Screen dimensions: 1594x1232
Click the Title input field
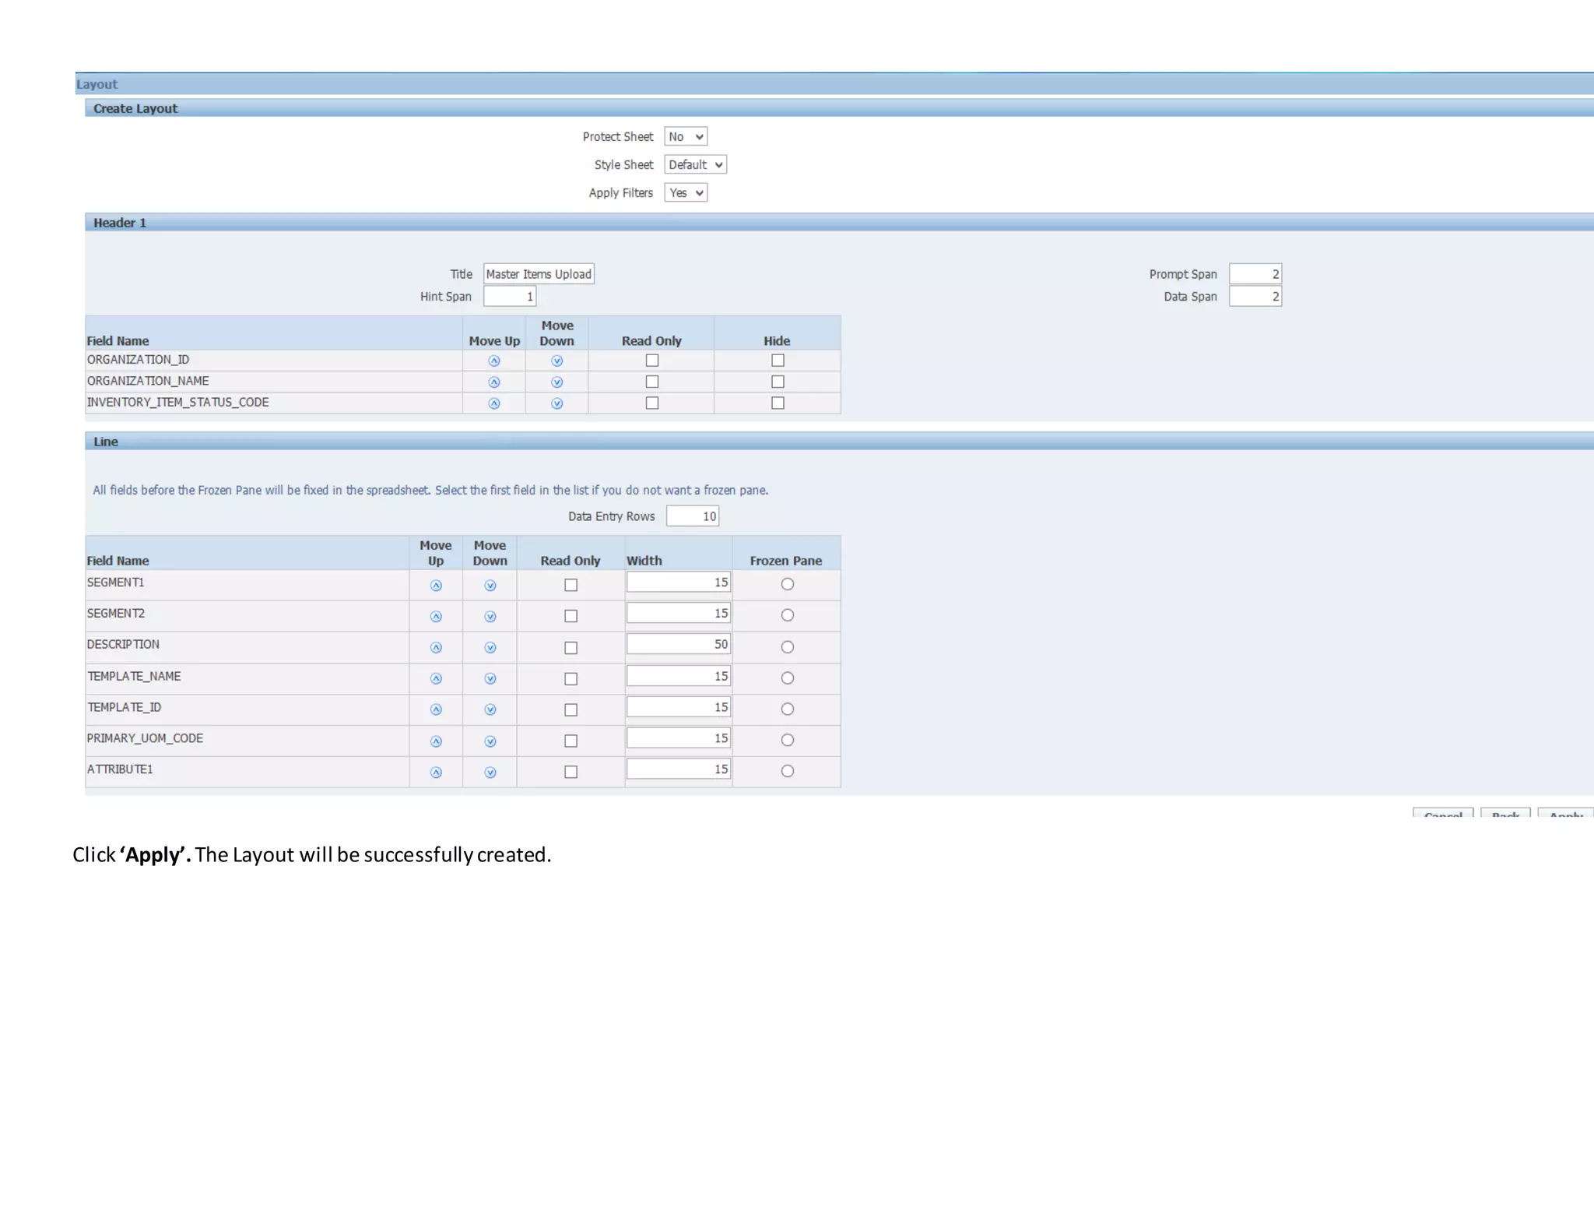(x=539, y=274)
